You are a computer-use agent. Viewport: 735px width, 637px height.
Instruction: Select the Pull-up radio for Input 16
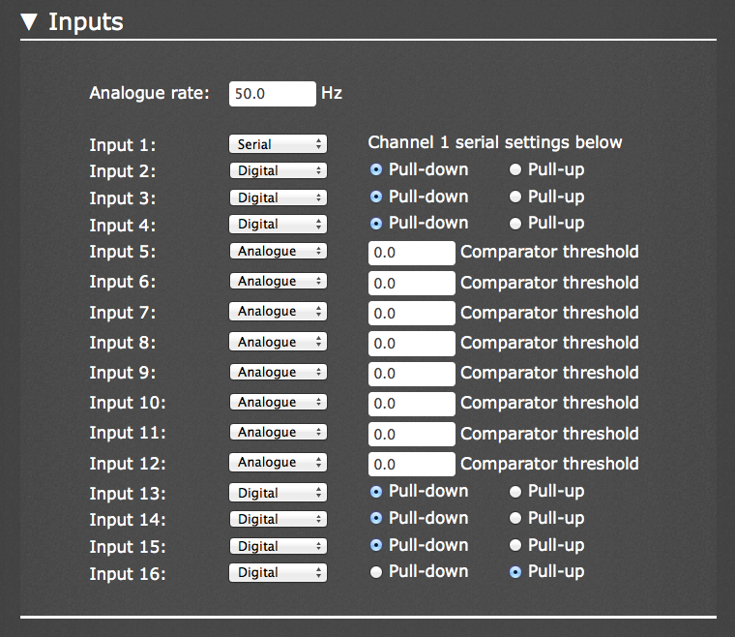click(515, 572)
